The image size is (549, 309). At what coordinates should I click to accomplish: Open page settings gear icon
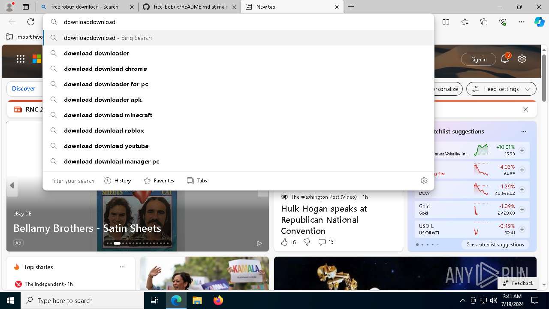click(522, 59)
